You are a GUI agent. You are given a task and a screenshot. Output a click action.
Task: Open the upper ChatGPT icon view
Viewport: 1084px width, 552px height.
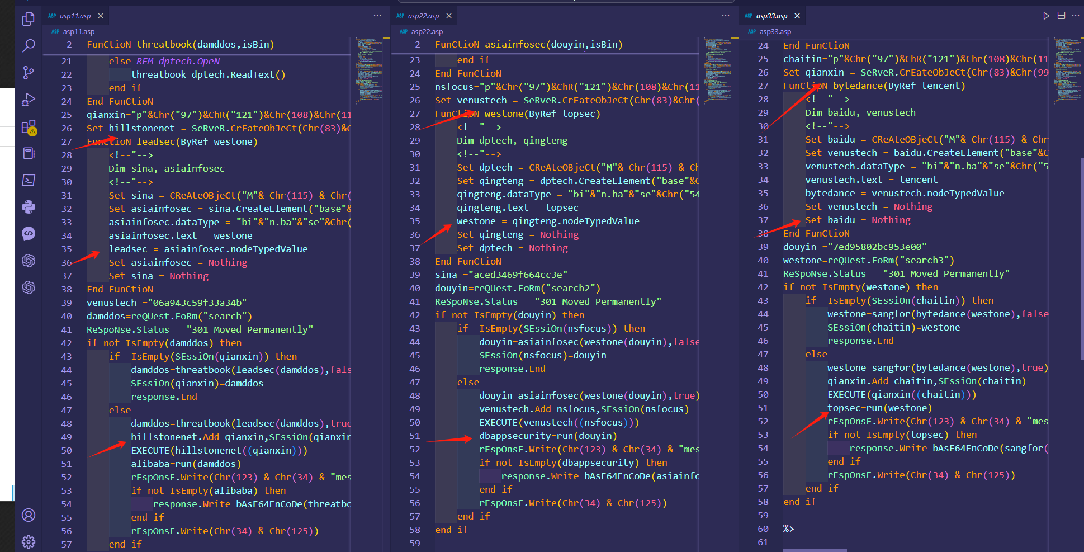coord(29,261)
